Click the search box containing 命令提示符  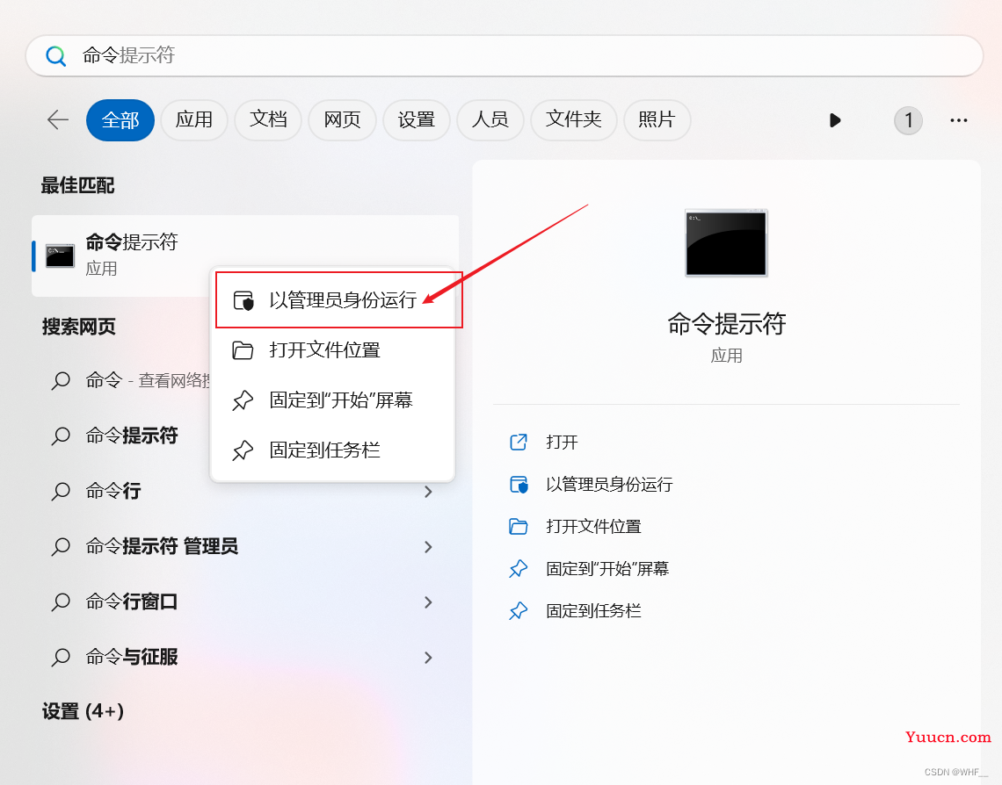pyautogui.click(x=504, y=55)
